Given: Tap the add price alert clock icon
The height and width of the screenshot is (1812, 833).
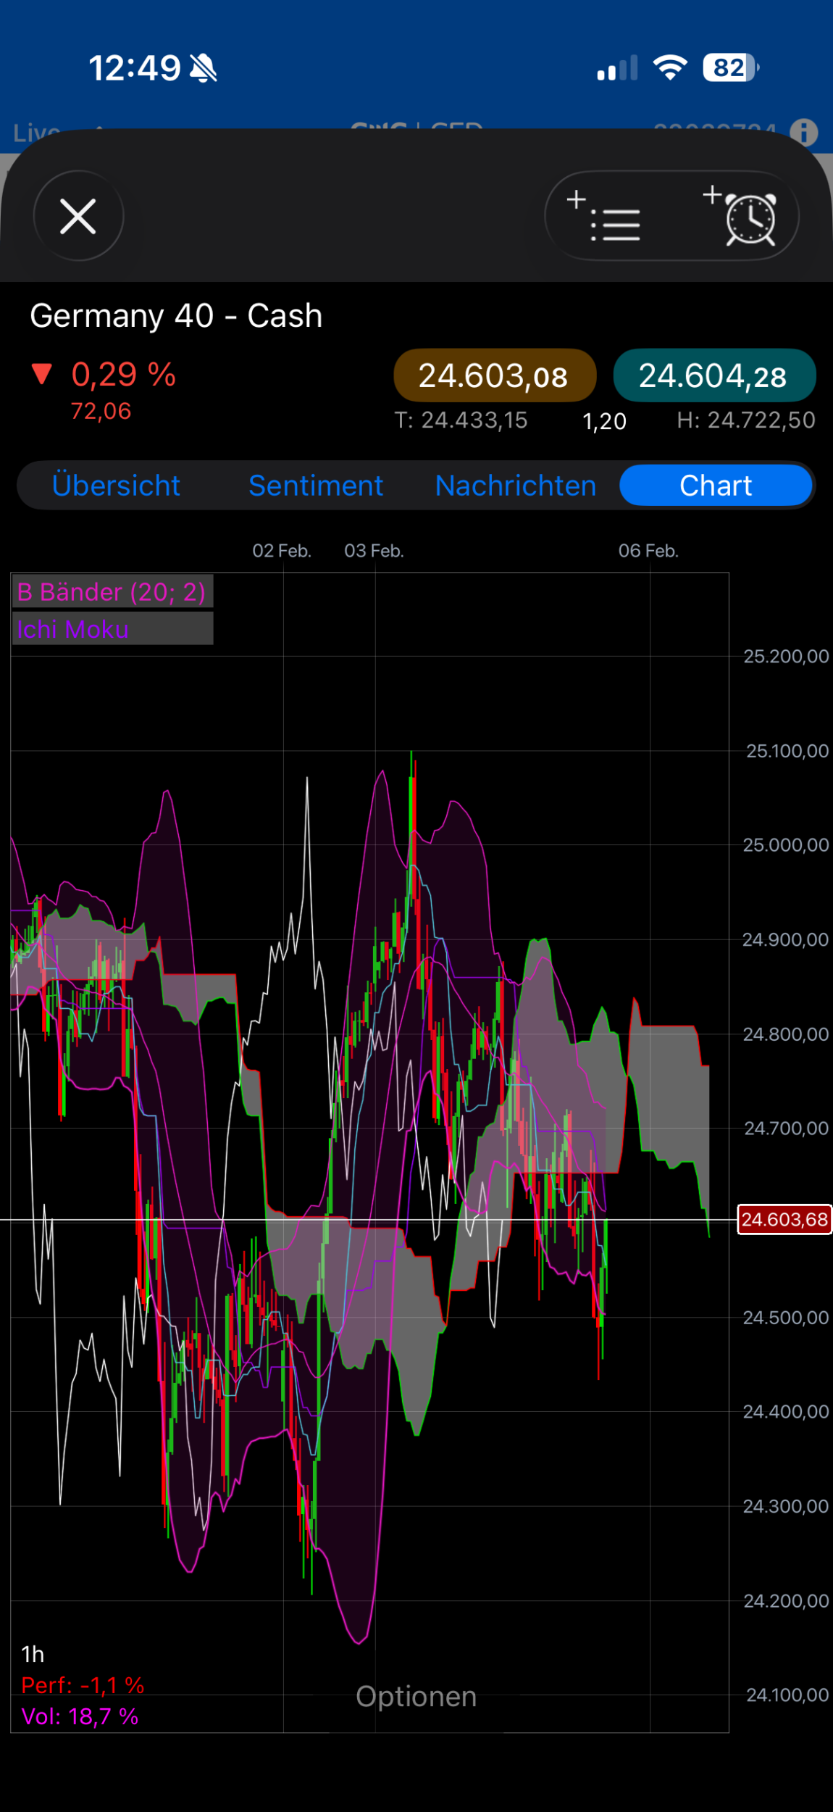Looking at the screenshot, I should coord(742,216).
